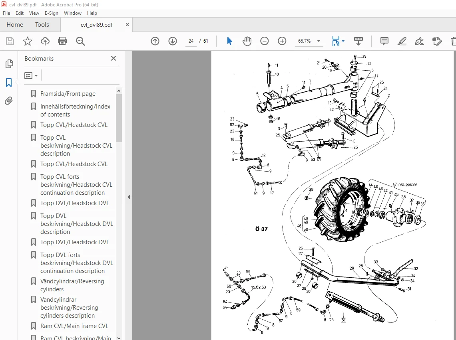Click the Stamp tool icon
456x340 pixels.
click(x=437, y=41)
